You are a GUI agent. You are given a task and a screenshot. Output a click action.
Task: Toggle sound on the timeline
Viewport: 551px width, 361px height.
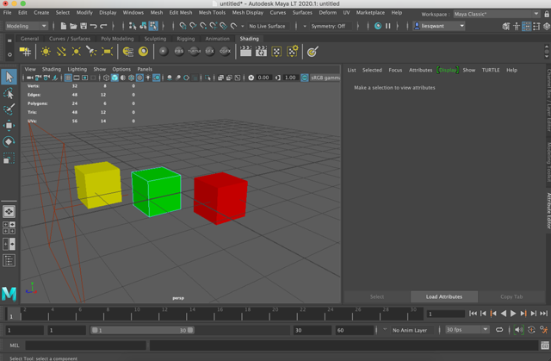[518, 330]
